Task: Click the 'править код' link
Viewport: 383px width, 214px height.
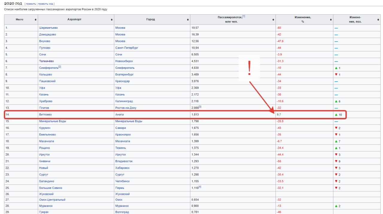Action: 45,4
